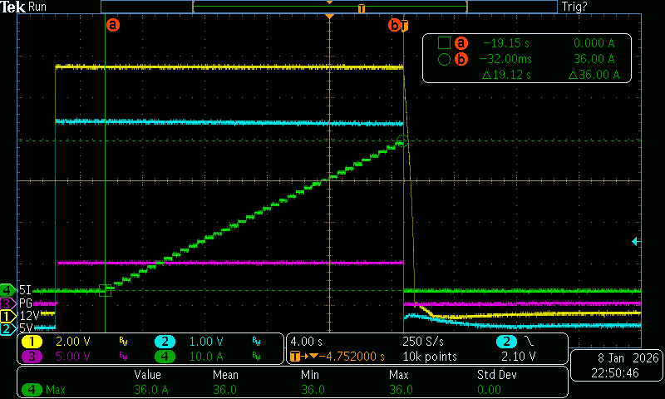Click the orange trigger position T marker

(x=405, y=26)
